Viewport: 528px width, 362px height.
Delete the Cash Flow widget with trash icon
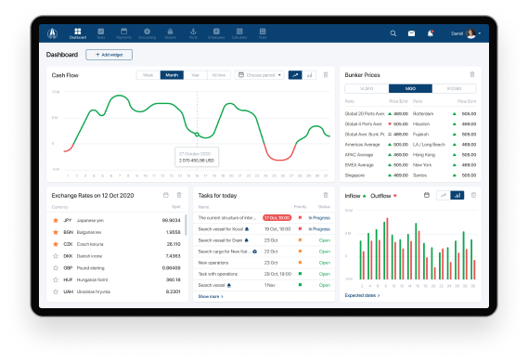326,75
